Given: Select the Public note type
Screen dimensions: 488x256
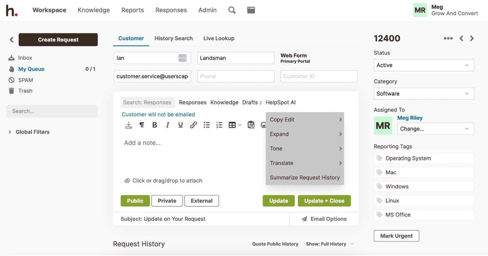Looking at the screenshot, I should tap(135, 201).
